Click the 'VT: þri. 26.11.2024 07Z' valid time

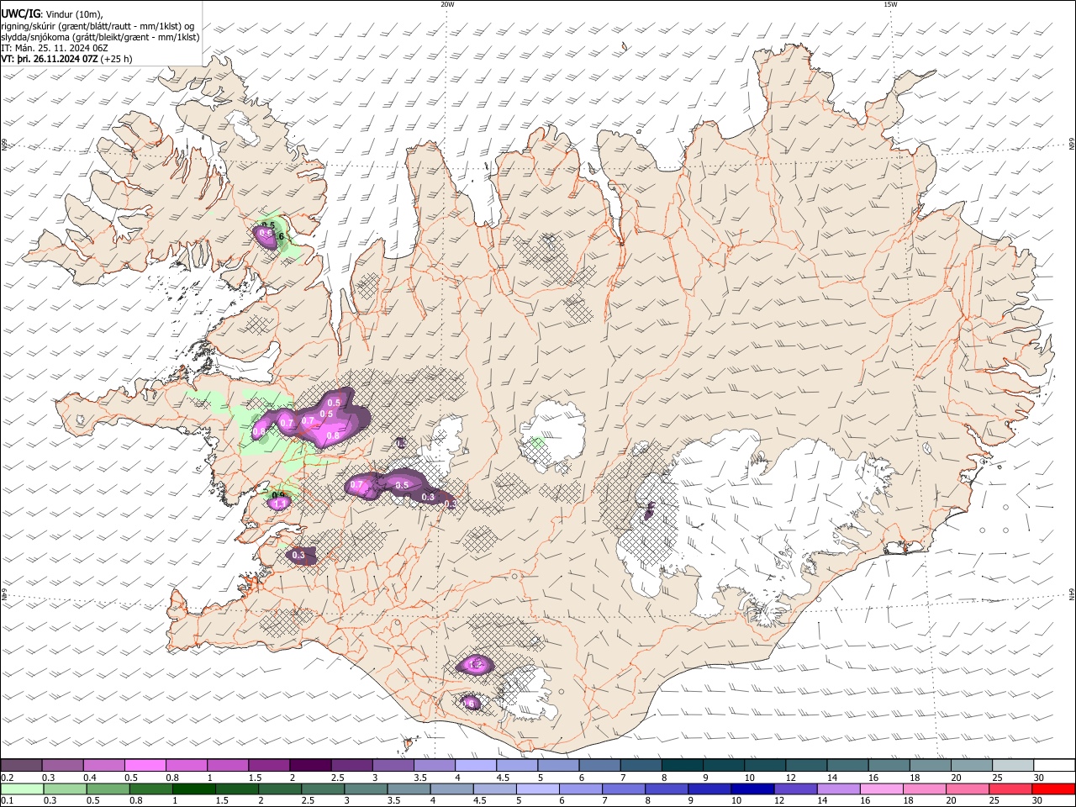(x=50, y=60)
